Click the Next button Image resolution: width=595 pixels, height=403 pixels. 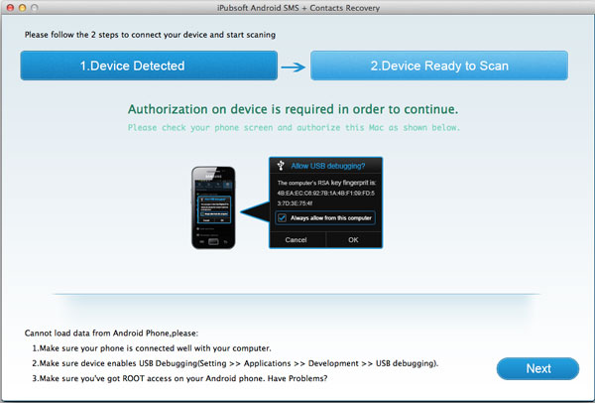point(537,368)
